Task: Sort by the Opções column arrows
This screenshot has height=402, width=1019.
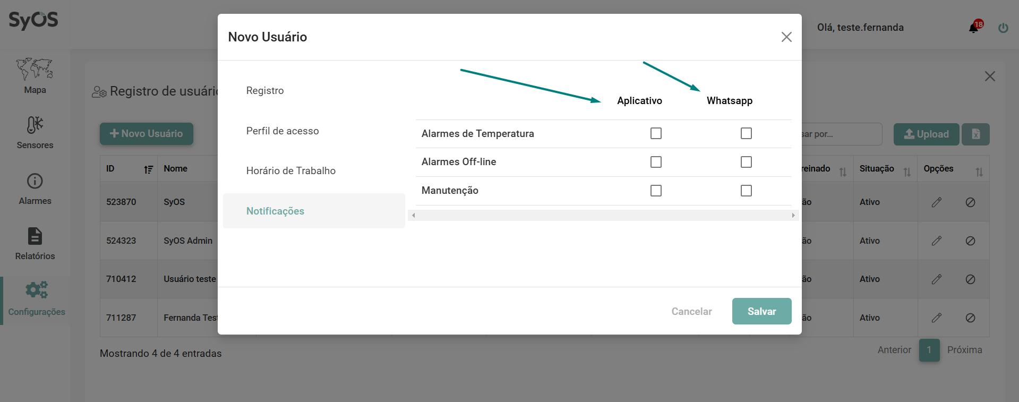Action: (x=979, y=172)
